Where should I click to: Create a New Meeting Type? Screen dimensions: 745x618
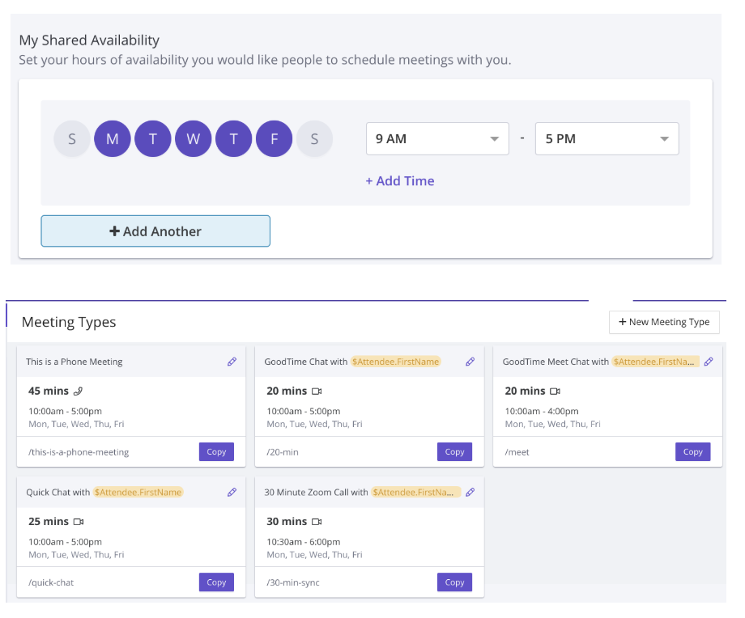point(664,322)
